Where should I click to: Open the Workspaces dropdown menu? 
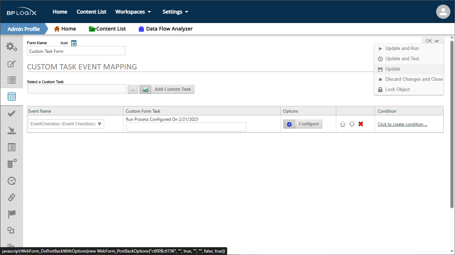(x=133, y=12)
